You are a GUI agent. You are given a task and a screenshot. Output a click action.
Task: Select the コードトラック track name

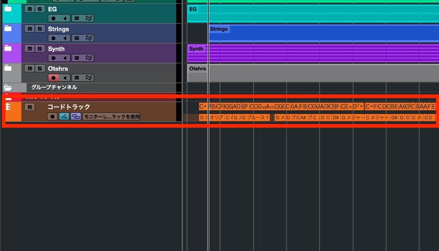click(x=69, y=107)
